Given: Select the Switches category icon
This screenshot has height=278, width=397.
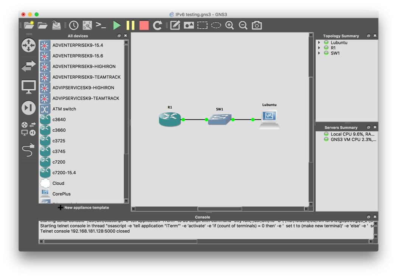Looking at the screenshot, I should 28,66.
